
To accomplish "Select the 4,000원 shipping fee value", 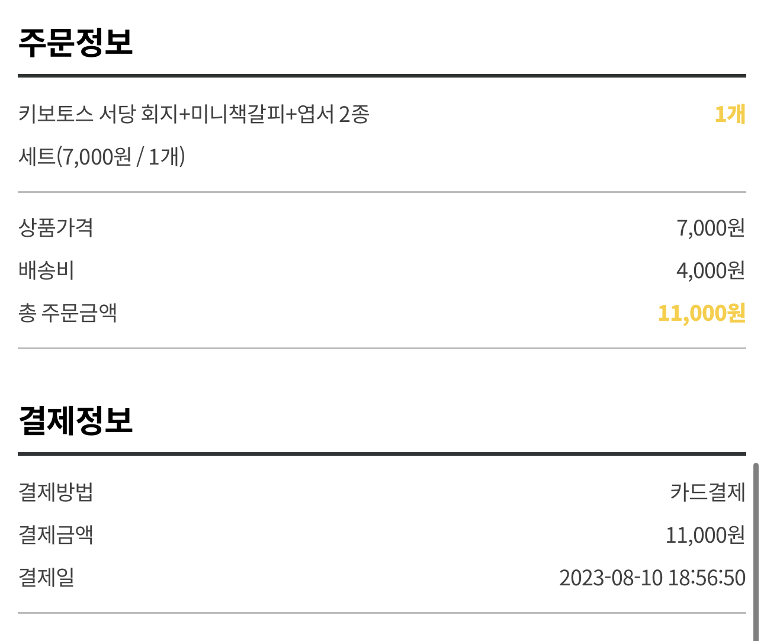I will point(710,270).
